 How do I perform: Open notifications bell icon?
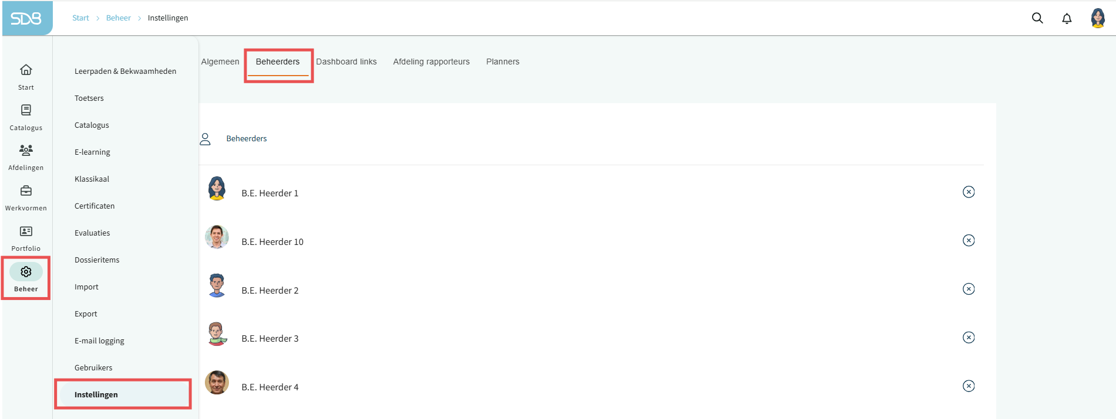coord(1067,18)
